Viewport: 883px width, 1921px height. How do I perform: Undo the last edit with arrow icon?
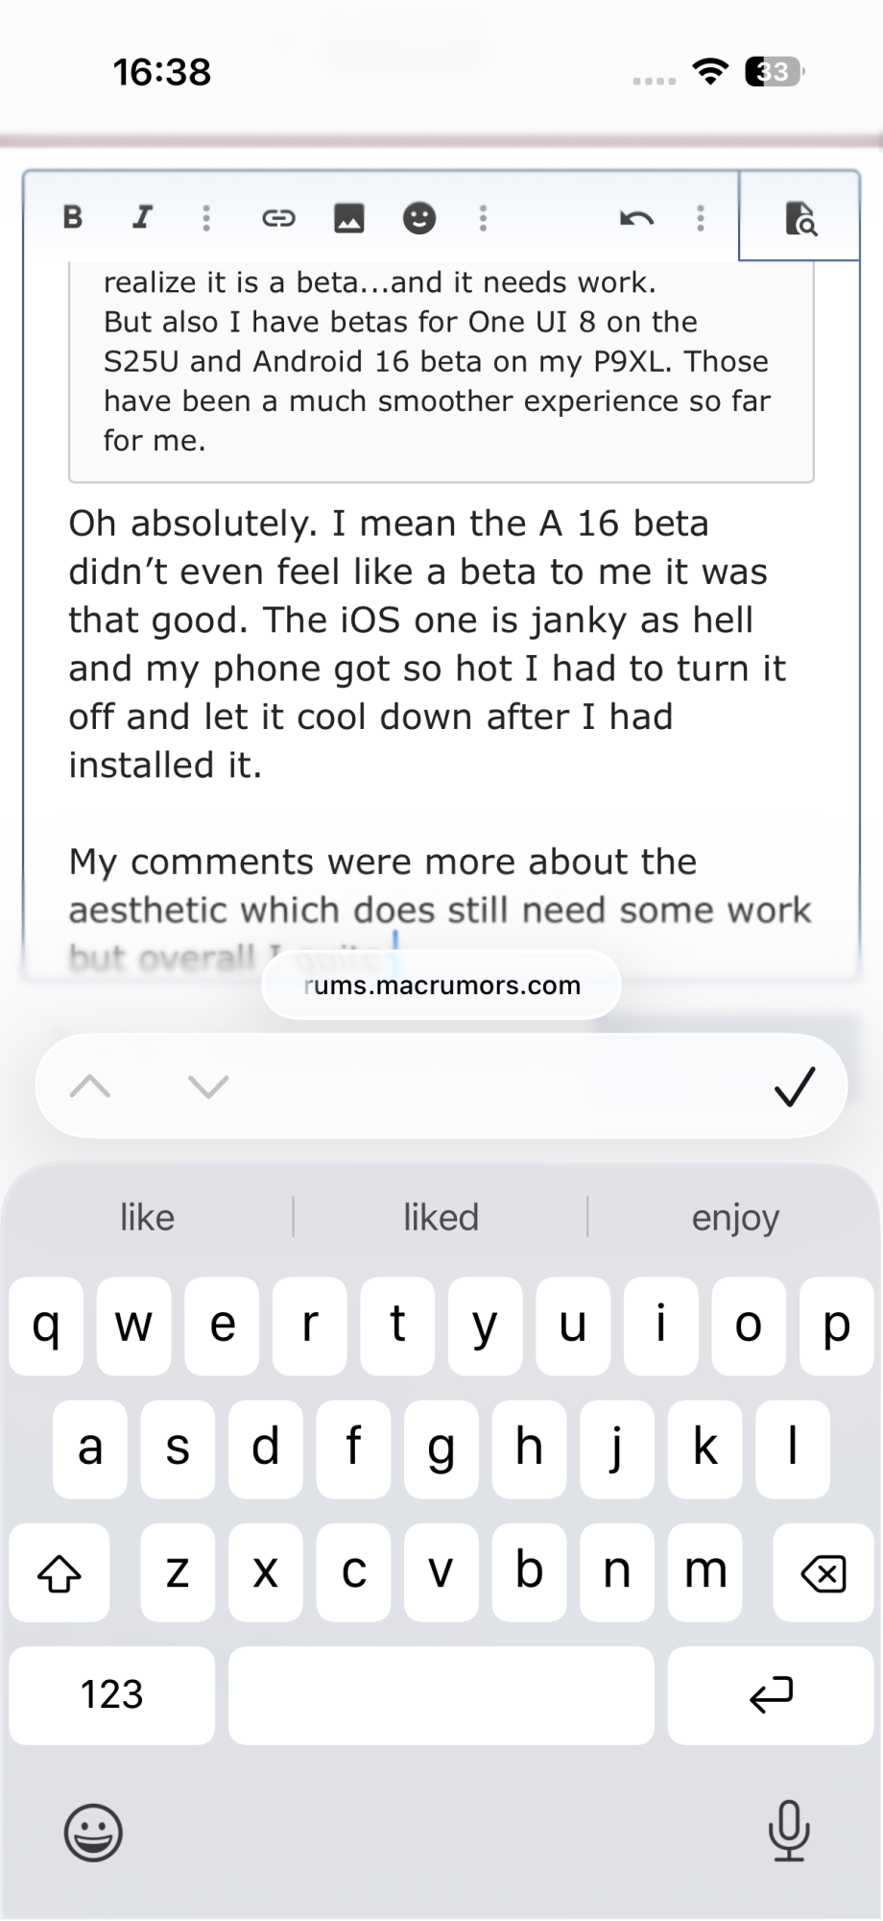(636, 218)
